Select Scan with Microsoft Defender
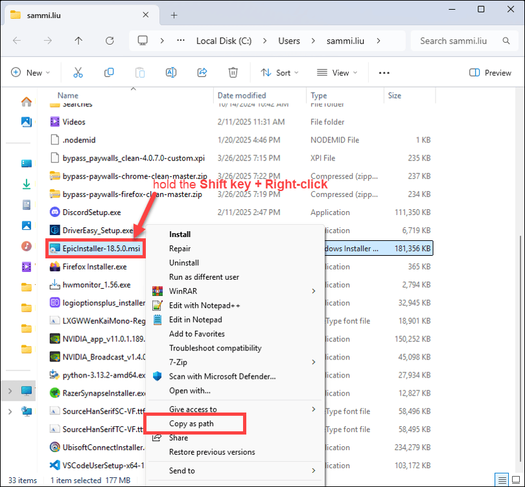This screenshot has width=525, height=487. pos(222,376)
